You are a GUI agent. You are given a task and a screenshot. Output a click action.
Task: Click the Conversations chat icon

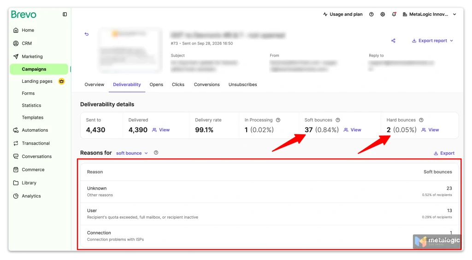(16, 156)
